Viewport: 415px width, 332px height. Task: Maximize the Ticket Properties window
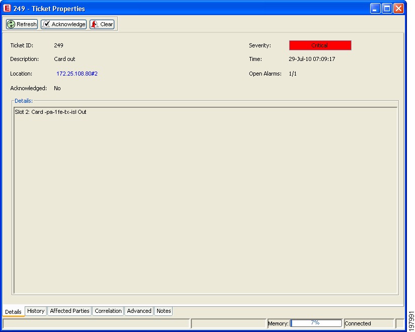tap(387, 9)
